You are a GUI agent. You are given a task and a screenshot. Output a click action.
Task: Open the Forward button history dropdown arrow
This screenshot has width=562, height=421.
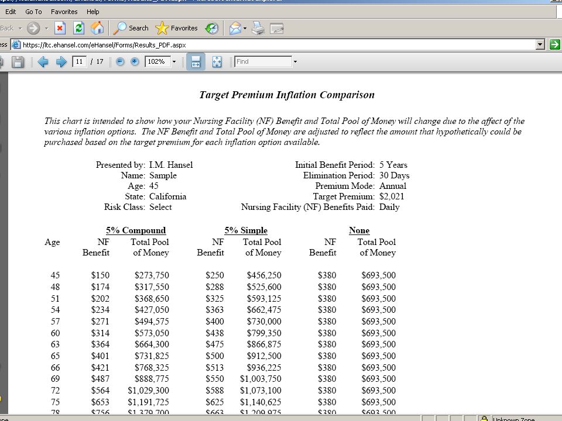[47, 28]
